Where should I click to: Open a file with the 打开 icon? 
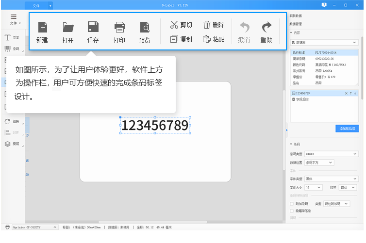click(x=68, y=32)
